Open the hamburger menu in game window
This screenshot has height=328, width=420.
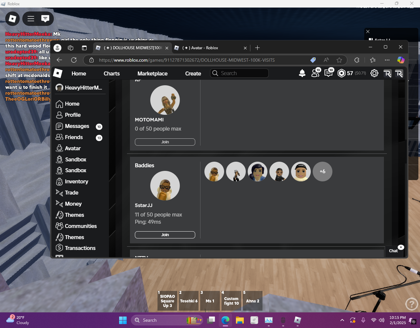31,19
